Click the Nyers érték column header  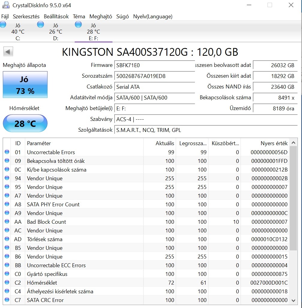(265, 143)
